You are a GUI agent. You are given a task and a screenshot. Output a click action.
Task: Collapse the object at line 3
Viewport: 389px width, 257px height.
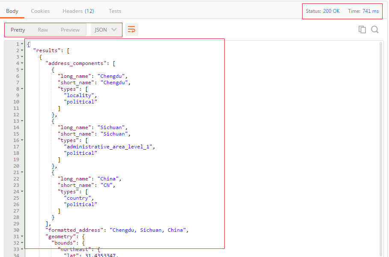pyautogui.click(x=22, y=57)
